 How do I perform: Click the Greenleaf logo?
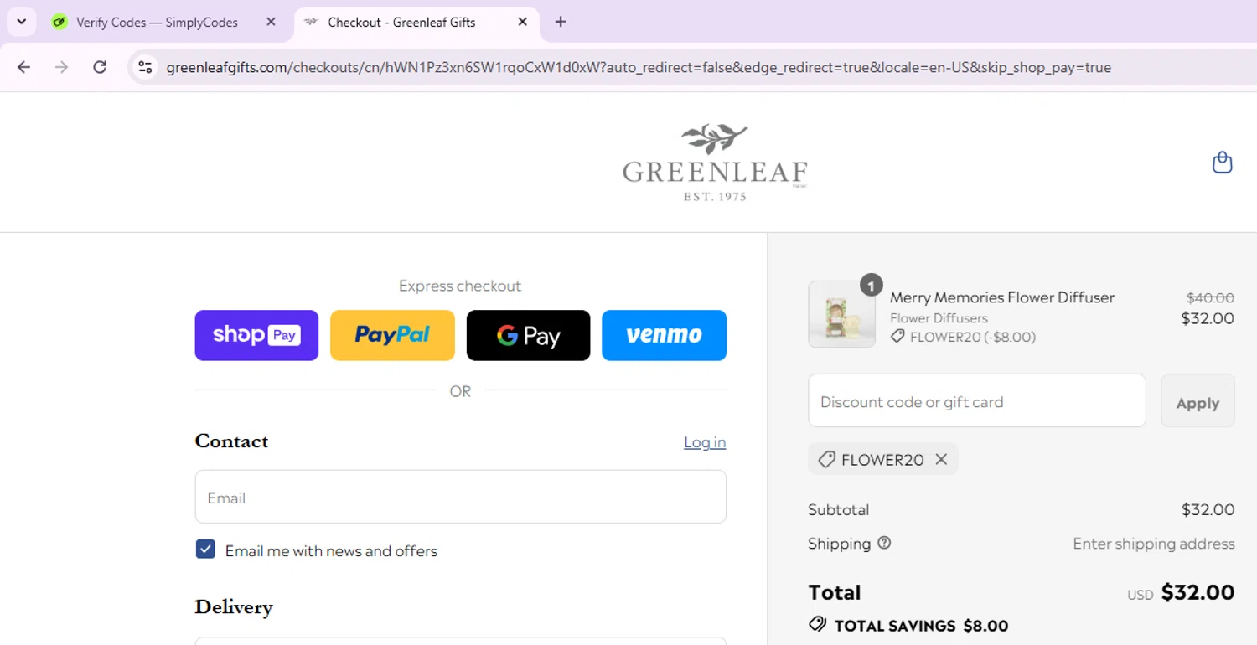point(715,163)
